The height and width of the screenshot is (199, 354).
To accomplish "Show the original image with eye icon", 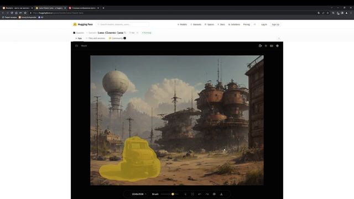I will (214, 194).
